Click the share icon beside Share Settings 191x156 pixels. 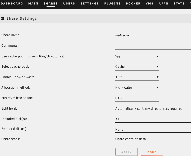click(x=2, y=19)
